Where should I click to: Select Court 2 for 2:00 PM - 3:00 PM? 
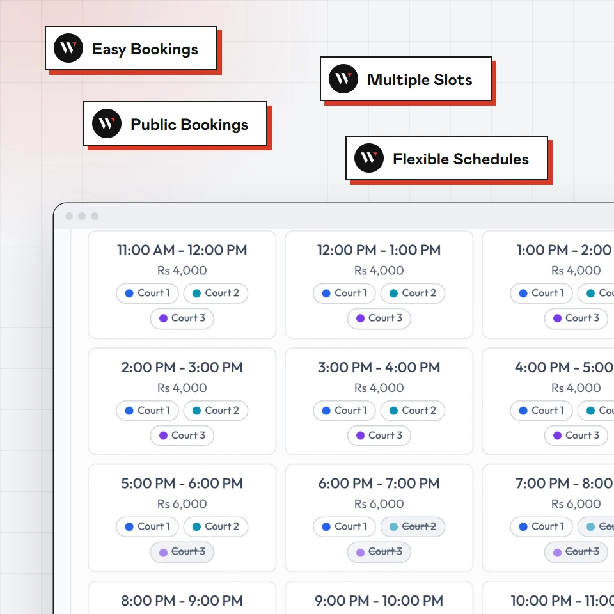click(x=216, y=411)
